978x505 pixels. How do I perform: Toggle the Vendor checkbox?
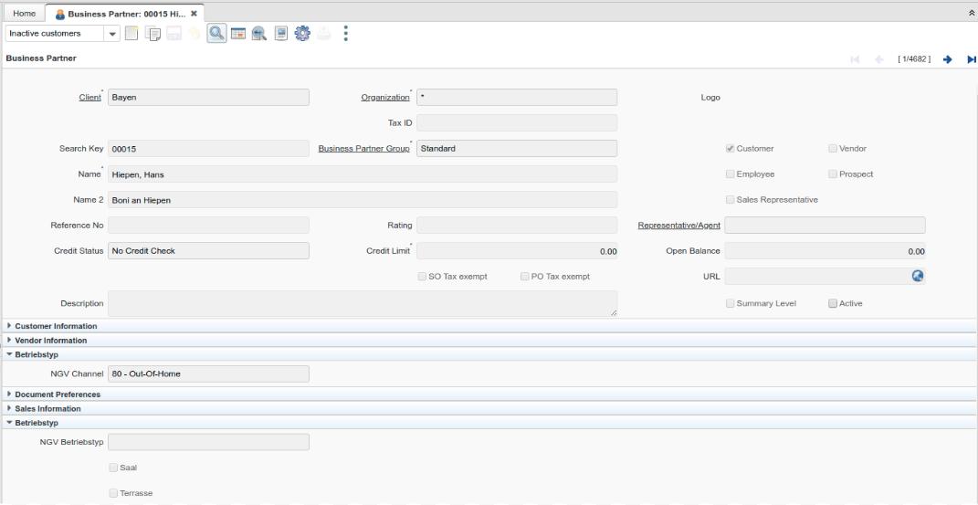[833, 148]
